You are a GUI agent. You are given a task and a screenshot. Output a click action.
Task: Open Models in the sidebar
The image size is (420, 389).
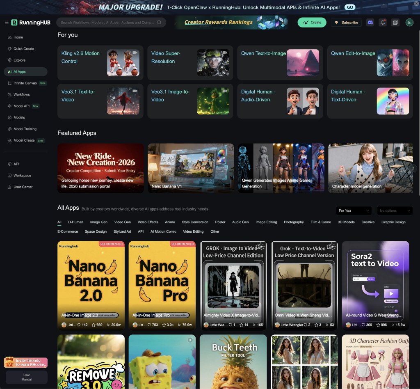(25, 118)
